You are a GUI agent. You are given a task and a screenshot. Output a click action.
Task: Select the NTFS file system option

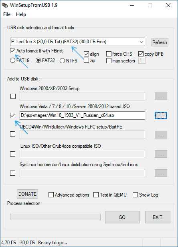pyautogui.click(x=62, y=60)
